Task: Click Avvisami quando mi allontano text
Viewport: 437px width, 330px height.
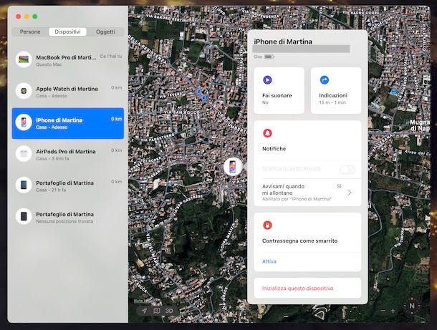Action: (283, 190)
